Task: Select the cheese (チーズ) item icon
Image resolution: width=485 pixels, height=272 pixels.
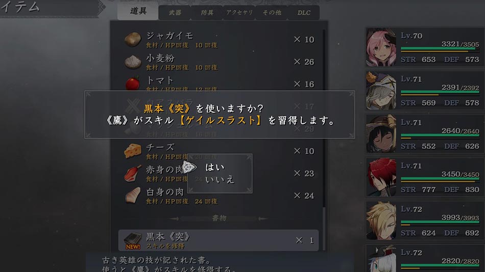Action: (133, 151)
